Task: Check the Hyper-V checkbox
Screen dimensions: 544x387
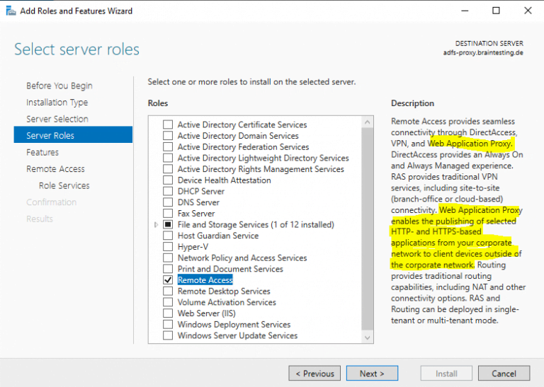Action: (x=168, y=246)
